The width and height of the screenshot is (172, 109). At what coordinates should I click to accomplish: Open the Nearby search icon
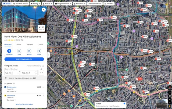point(29,51)
